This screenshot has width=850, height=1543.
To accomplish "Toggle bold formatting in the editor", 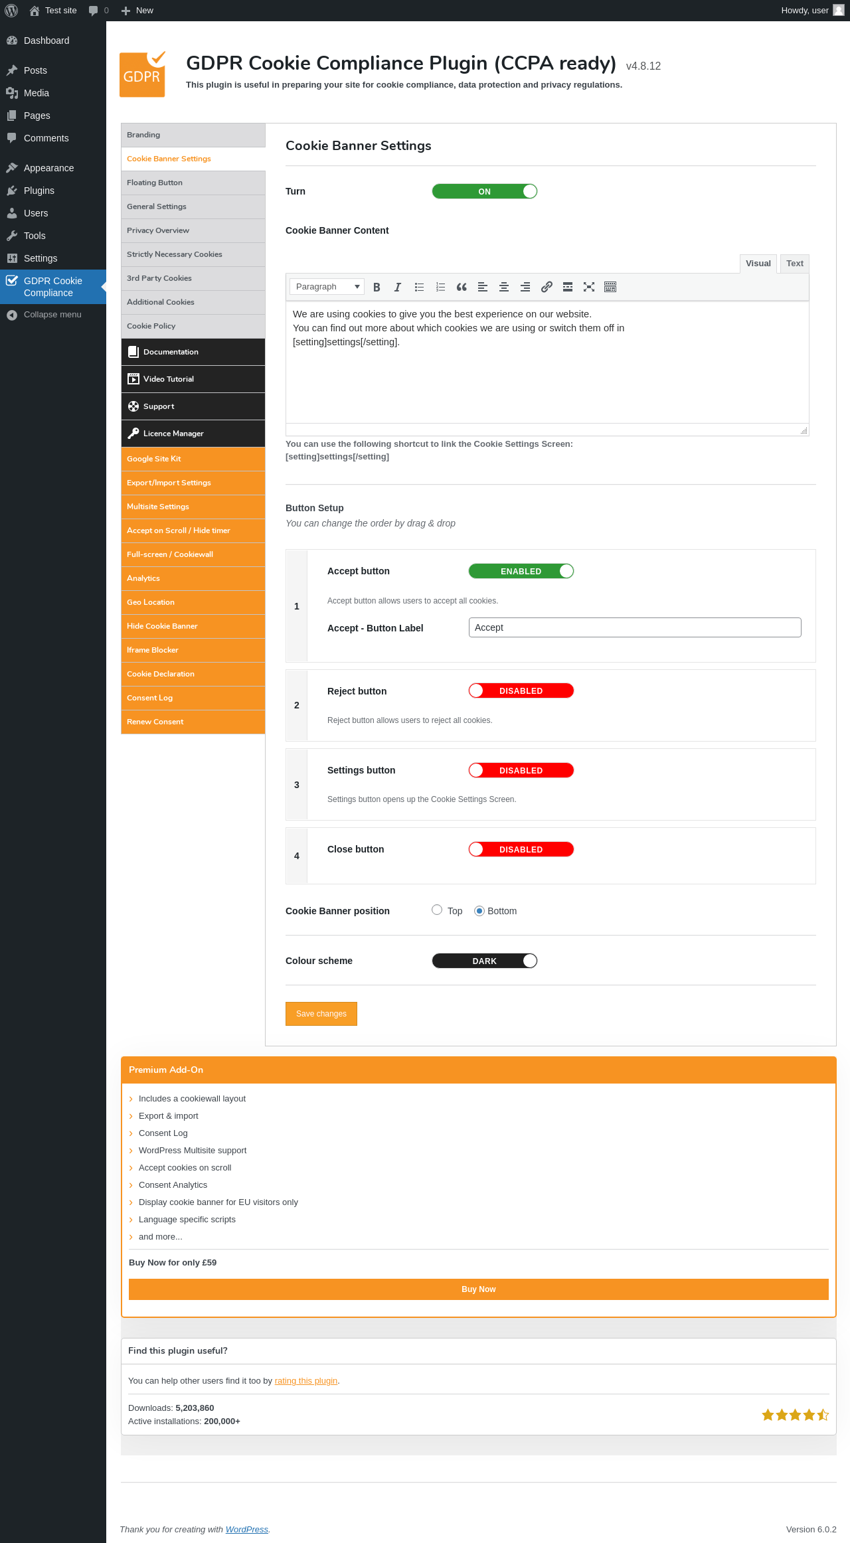I will coord(377,287).
